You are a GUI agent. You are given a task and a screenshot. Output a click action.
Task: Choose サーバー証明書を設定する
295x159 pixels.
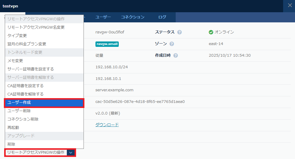(x=31, y=69)
